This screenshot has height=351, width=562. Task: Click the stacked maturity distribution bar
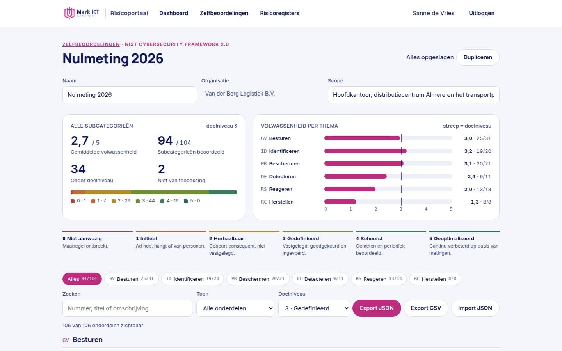pos(154,192)
